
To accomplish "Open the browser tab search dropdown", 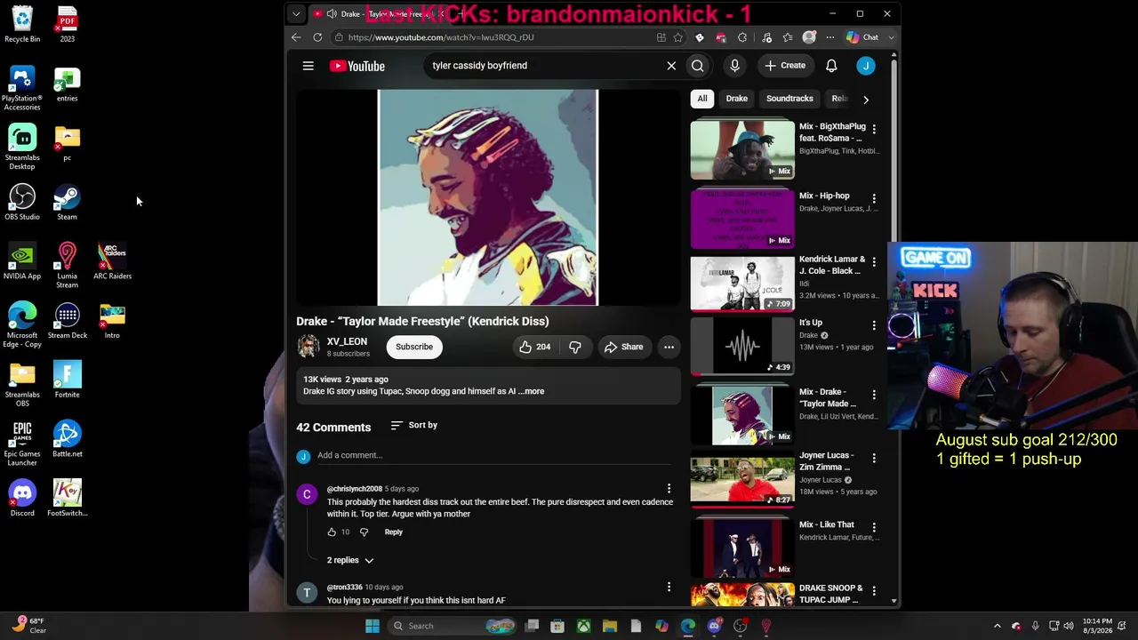I will (296, 13).
